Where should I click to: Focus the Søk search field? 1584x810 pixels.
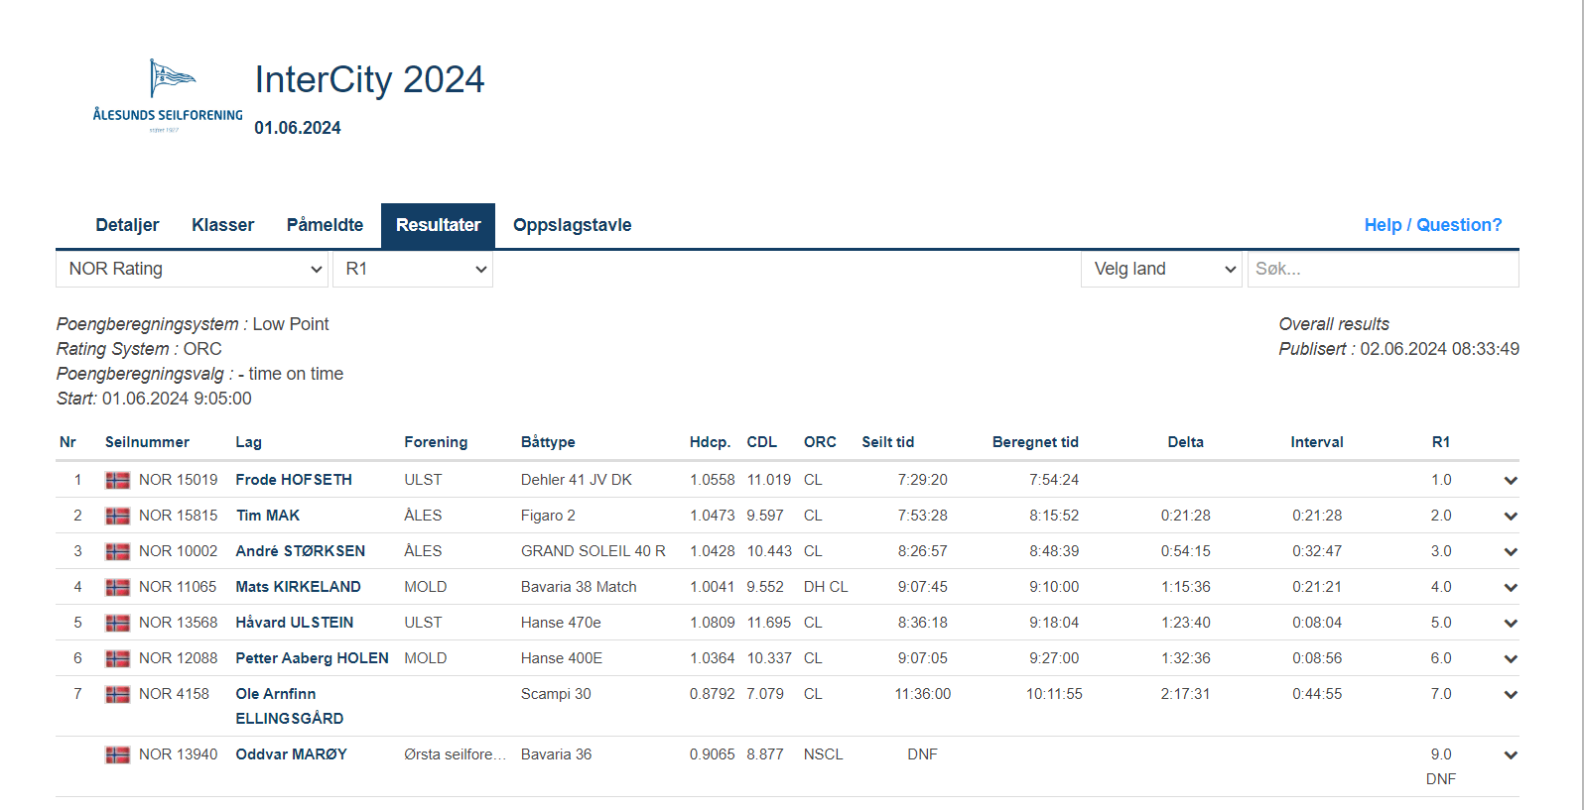[x=1382, y=269]
